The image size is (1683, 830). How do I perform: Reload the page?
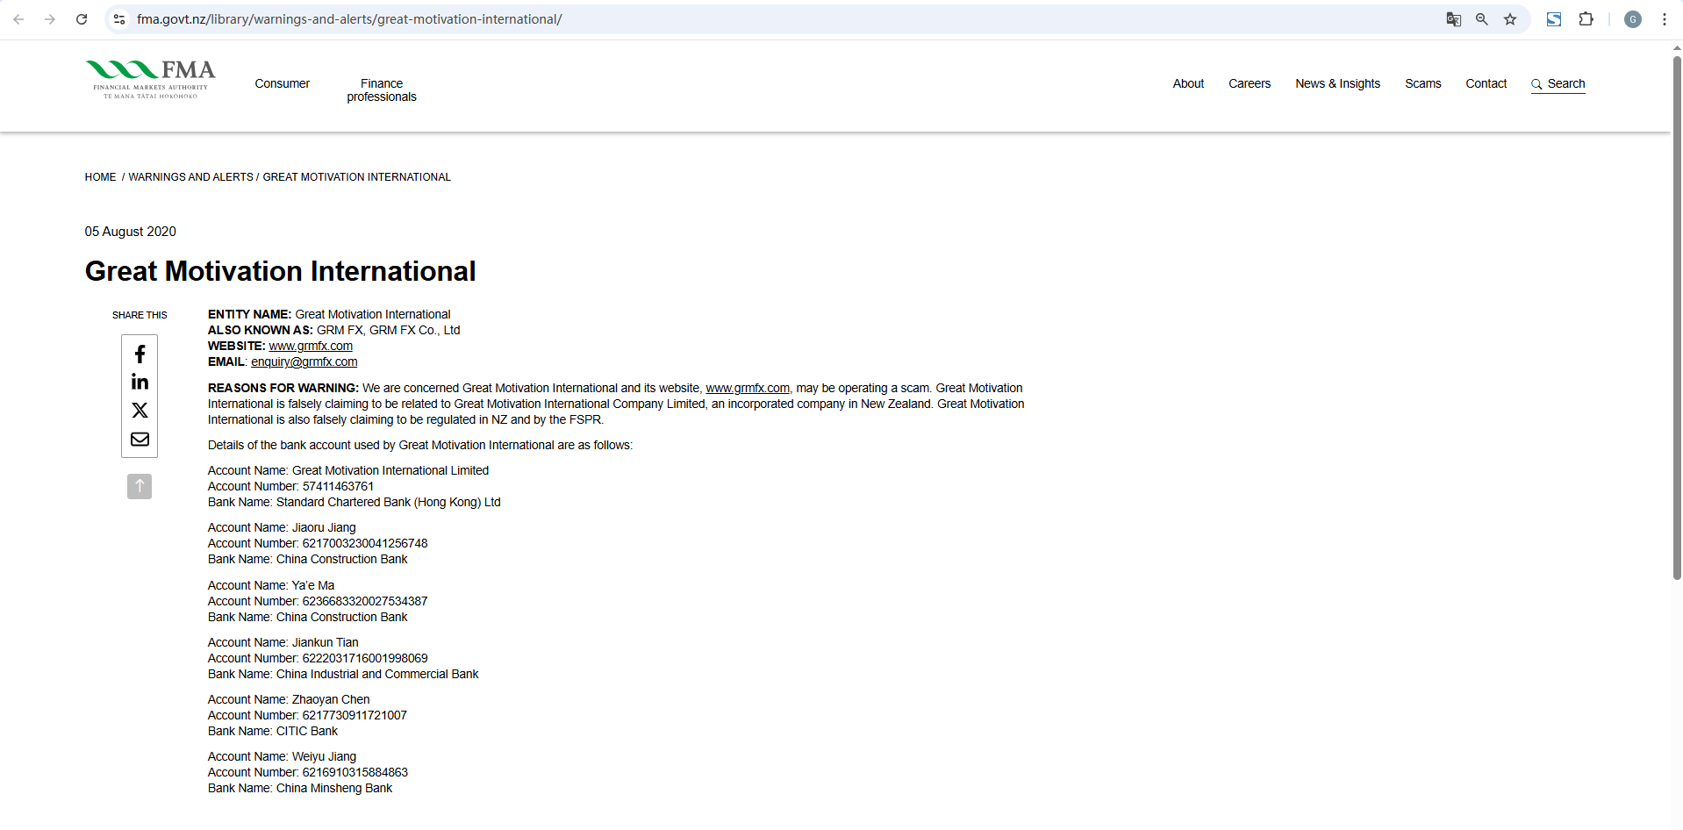[x=82, y=19]
